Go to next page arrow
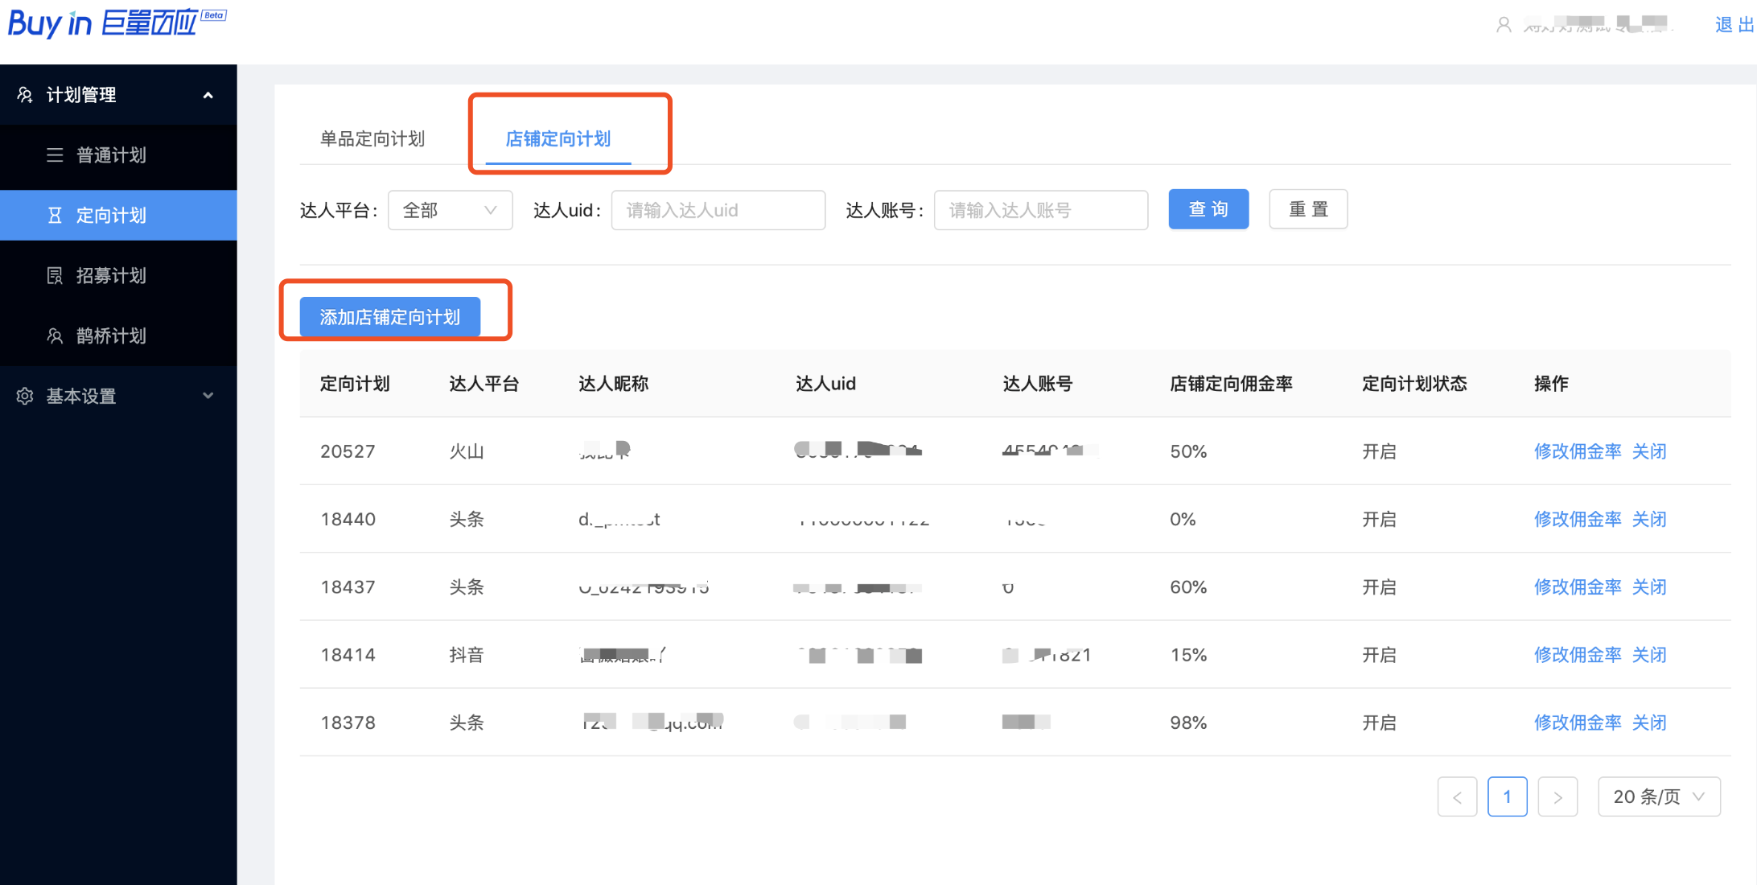This screenshot has width=1757, height=885. (1557, 796)
